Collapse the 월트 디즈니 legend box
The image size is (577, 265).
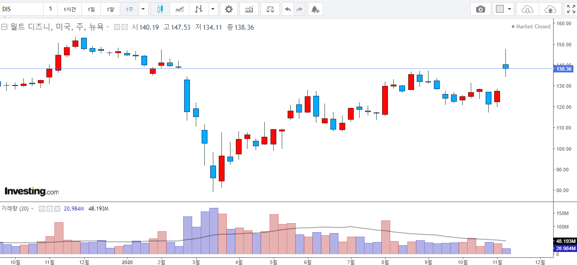tap(4, 27)
